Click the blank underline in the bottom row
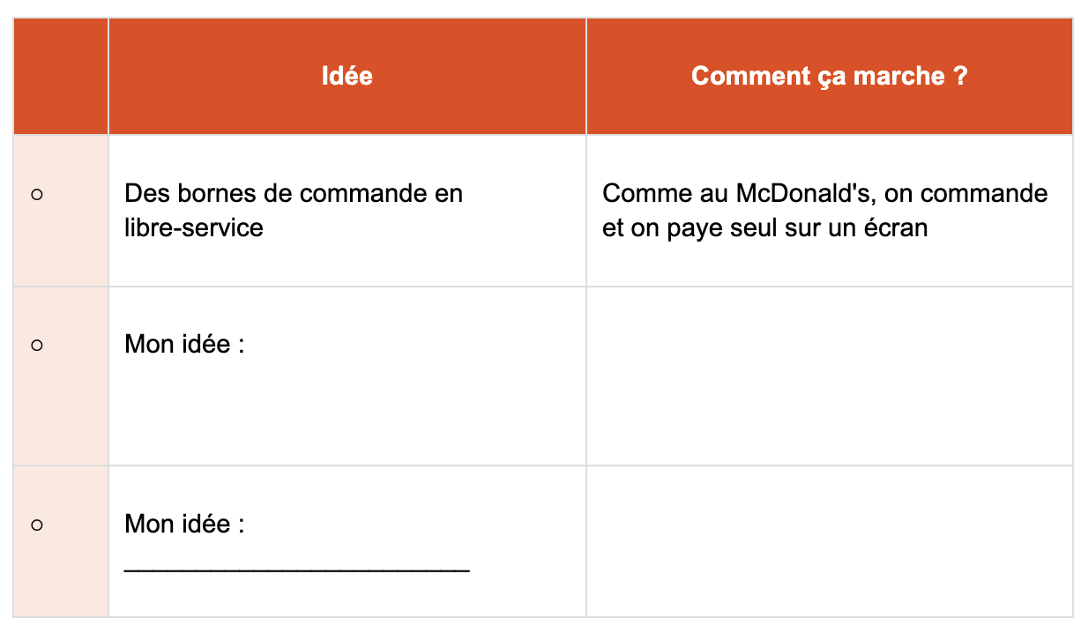 [x=296, y=569]
